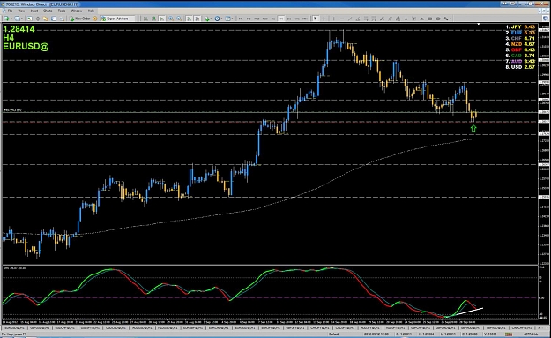Open the File menu
This screenshot has height=338, width=551.
11,11
